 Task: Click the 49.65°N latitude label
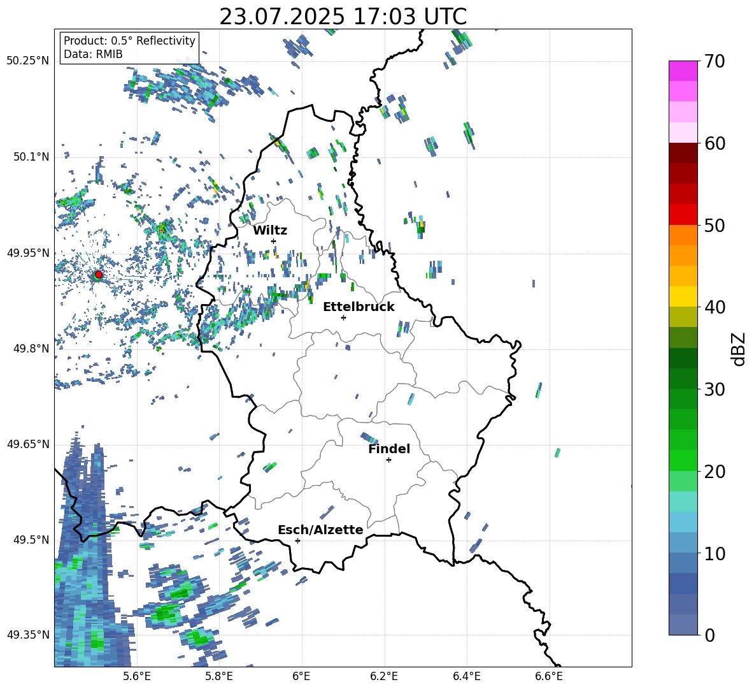(28, 444)
